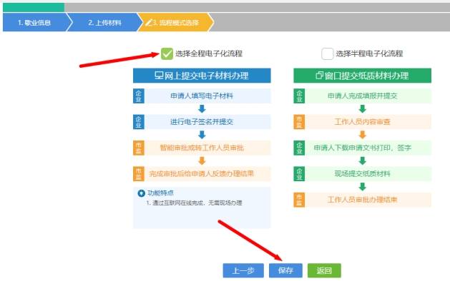Image resolution: width=450 pixels, height=281 pixels.
Task: Click the 企业 badge next to 申请人完成填报并提交
Action: pos(299,96)
